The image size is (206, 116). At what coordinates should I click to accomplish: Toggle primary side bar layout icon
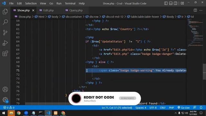[x=166, y=3]
